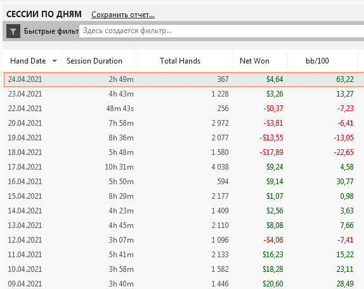Click the 13,27 bb/100 value
Viewport: 364px width, 289px height.
(345, 94)
